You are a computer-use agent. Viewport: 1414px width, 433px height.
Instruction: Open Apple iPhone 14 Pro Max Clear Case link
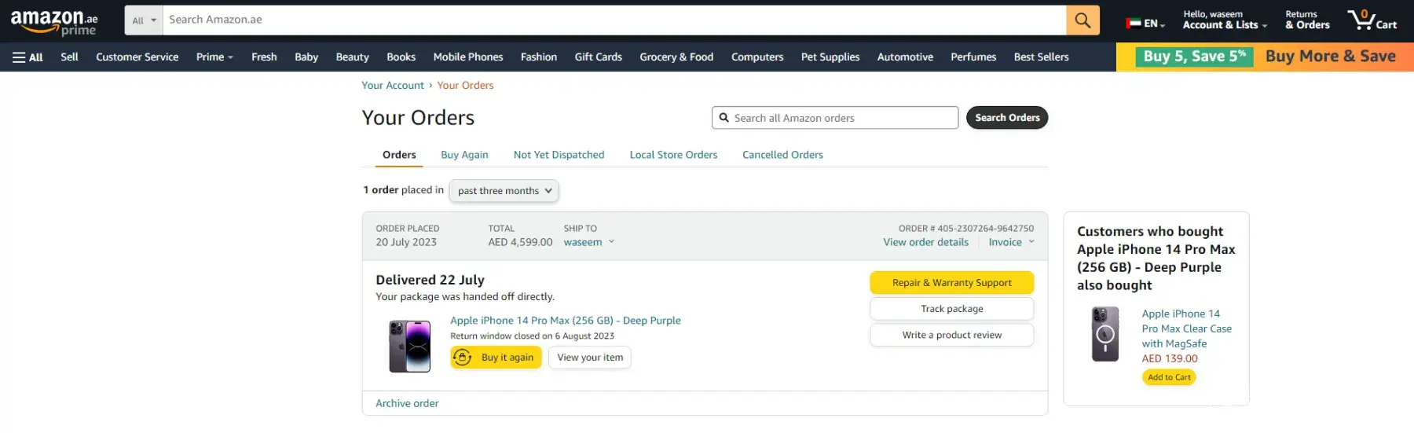1186,328
